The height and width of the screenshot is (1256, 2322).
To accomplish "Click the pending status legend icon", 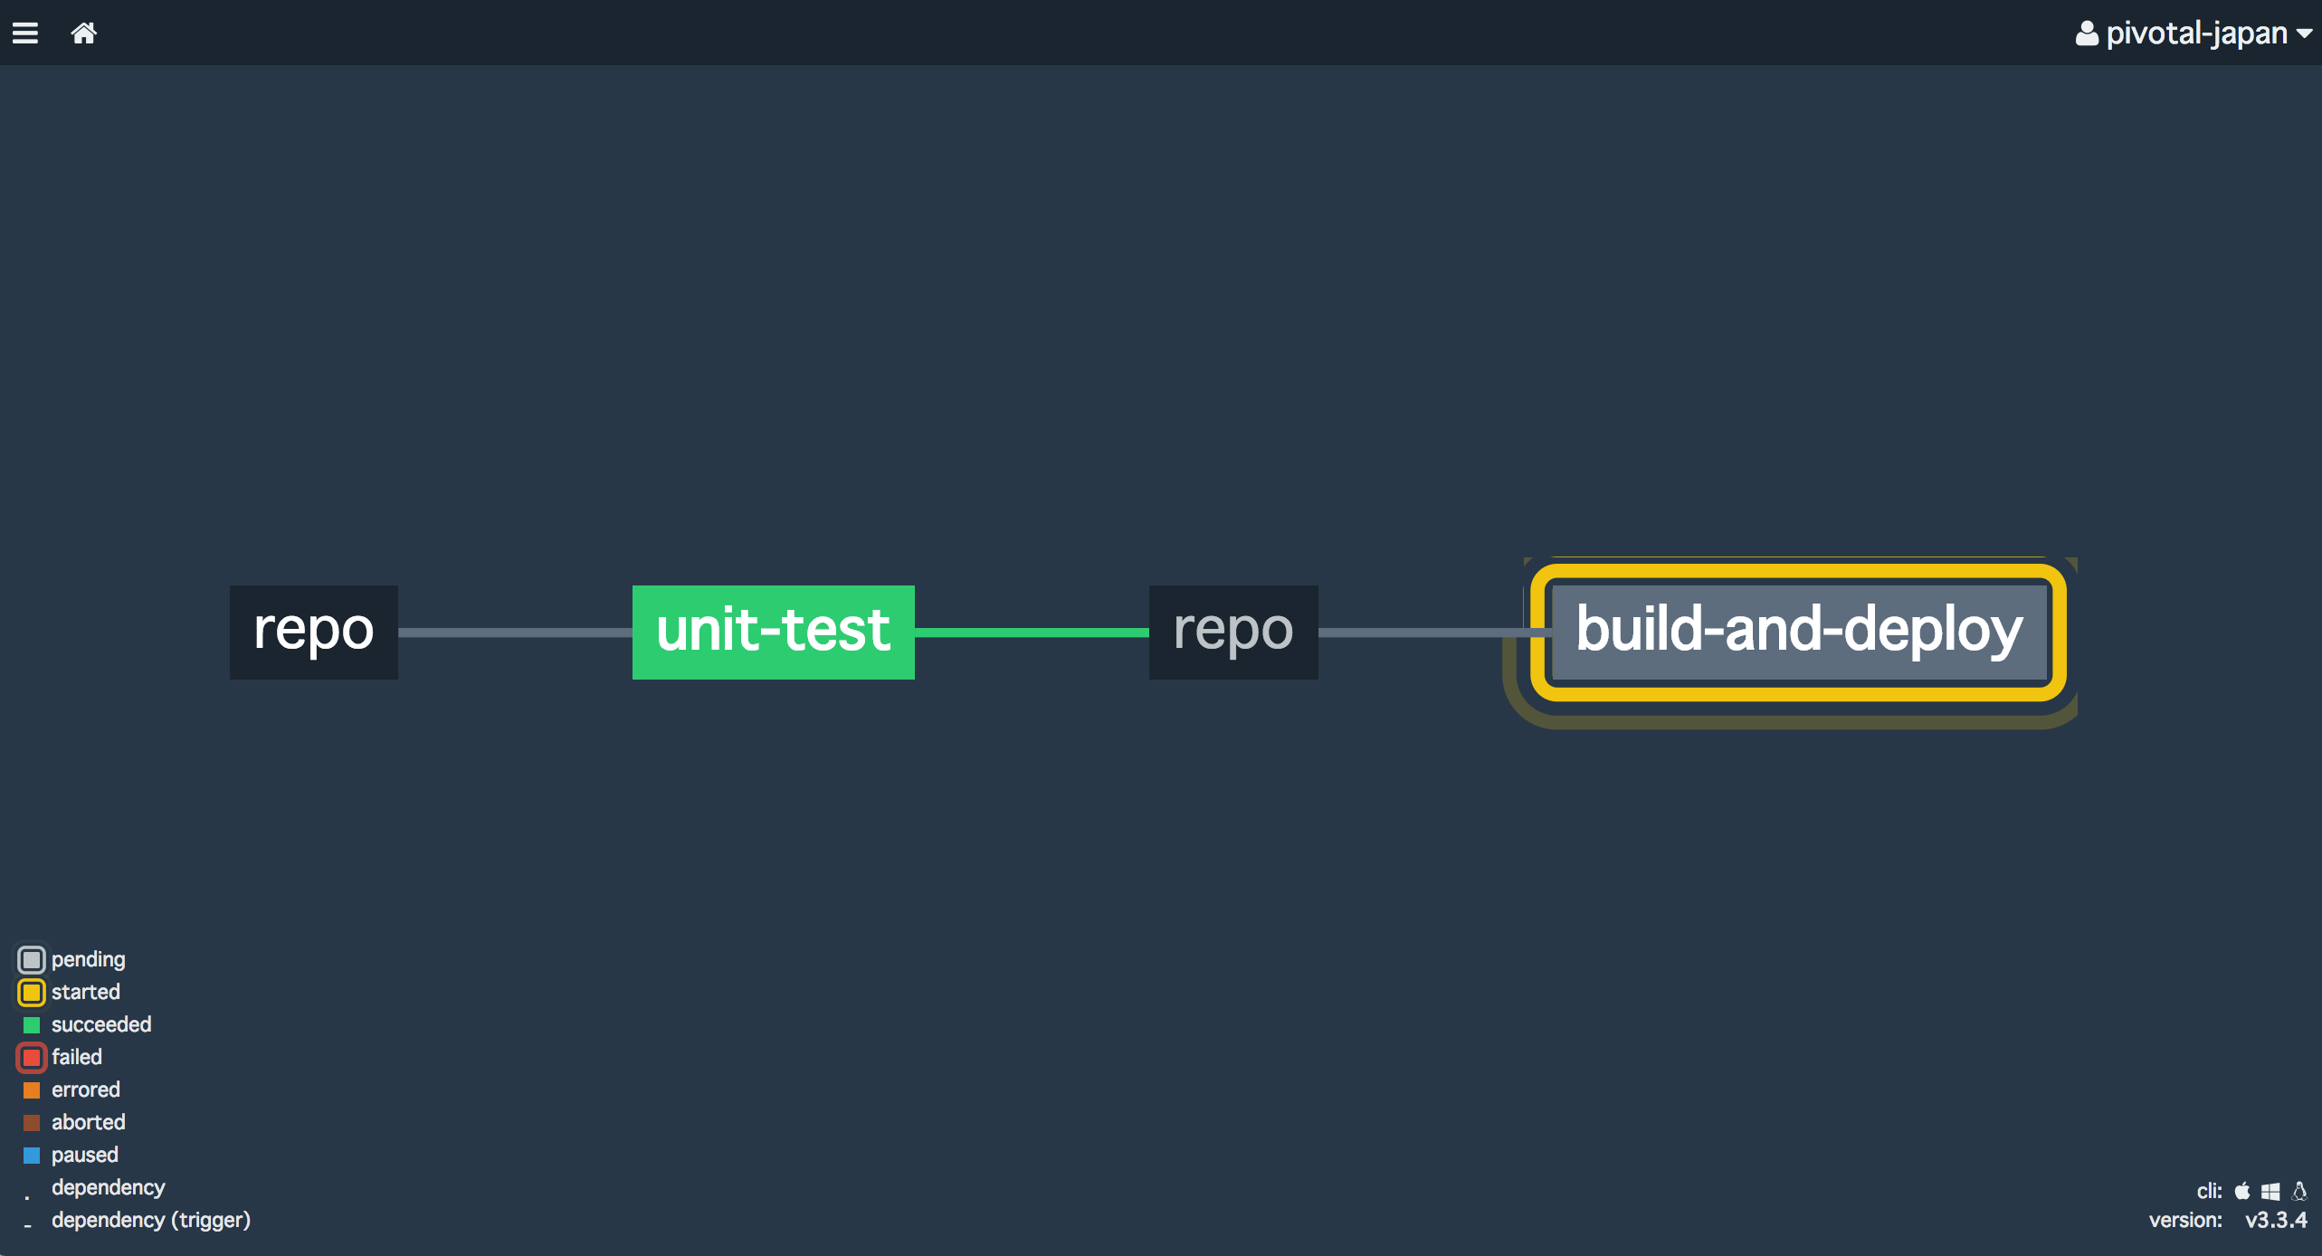I will click(x=32, y=959).
